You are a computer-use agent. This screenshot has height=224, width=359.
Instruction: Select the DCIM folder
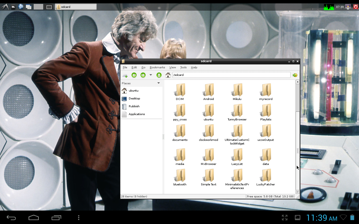(180, 92)
